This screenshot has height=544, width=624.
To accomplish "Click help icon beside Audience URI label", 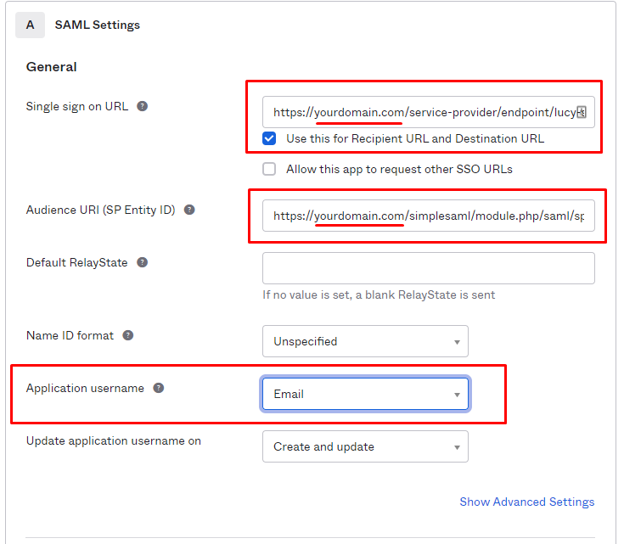I will 189,210.
